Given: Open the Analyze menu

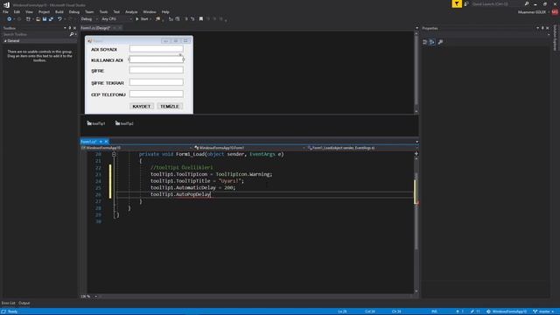Looking at the screenshot, I should click(x=131, y=11).
